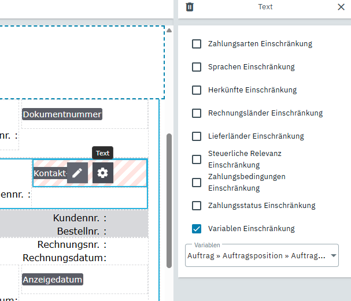
Task: Click the pencil edit icon
Action: pyautogui.click(x=77, y=173)
